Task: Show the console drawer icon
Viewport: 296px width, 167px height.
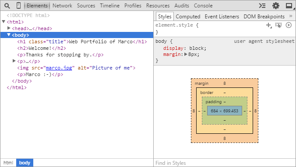Action: pos(262,6)
